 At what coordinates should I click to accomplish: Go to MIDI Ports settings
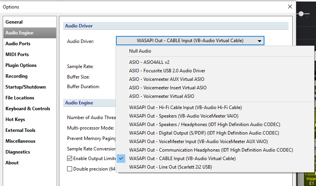(x=30, y=55)
